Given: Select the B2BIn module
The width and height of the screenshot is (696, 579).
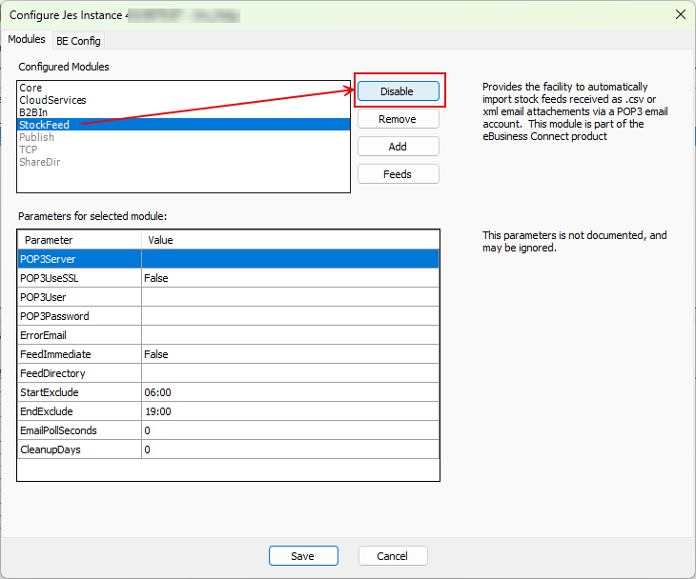Looking at the screenshot, I should pyautogui.click(x=183, y=112).
